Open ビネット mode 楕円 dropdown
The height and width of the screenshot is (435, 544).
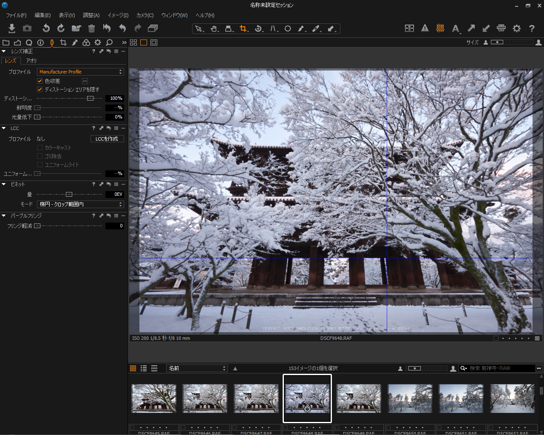pyautogui.click(x=80, y=204)
